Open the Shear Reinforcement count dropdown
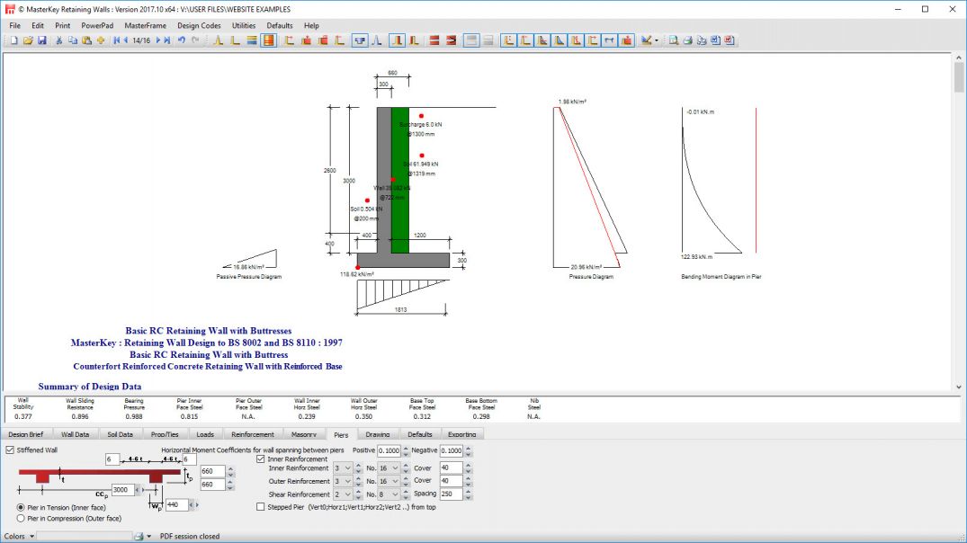 (x=348, y=494)
